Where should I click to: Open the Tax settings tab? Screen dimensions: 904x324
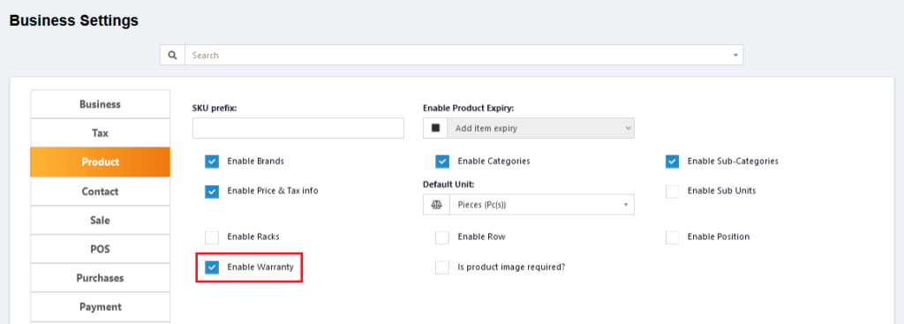[101, 133]
